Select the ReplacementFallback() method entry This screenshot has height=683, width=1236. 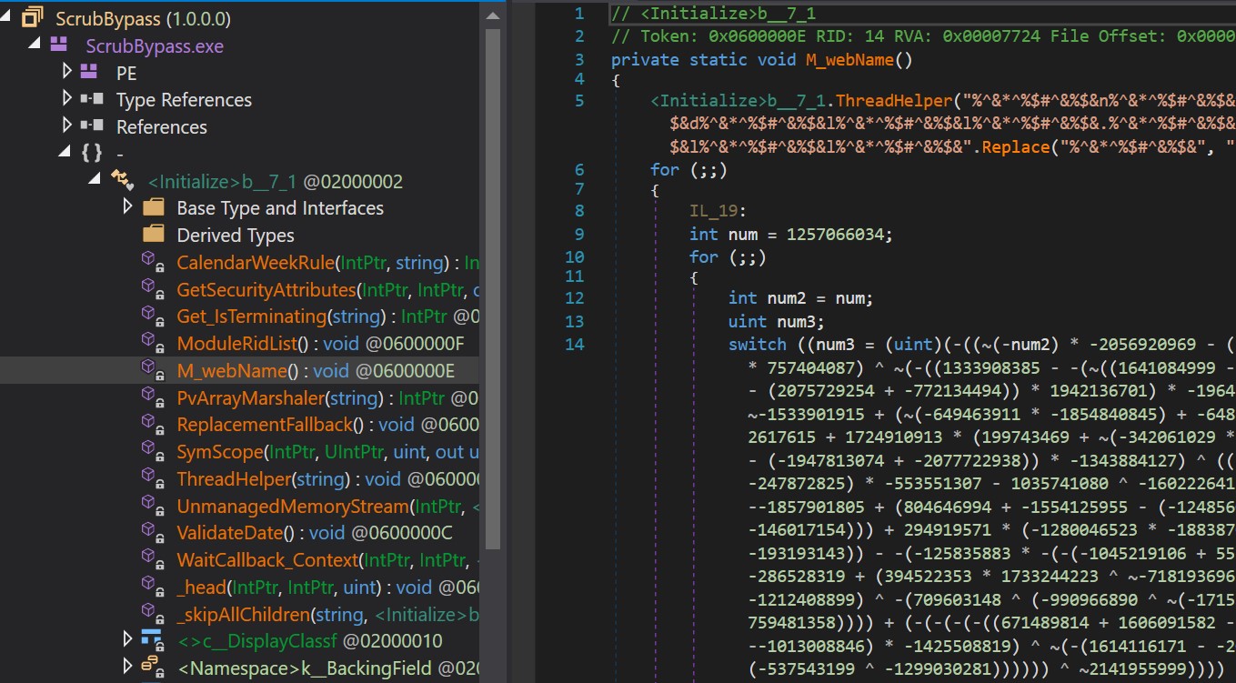pyautogui.click(x=327, y=425)
